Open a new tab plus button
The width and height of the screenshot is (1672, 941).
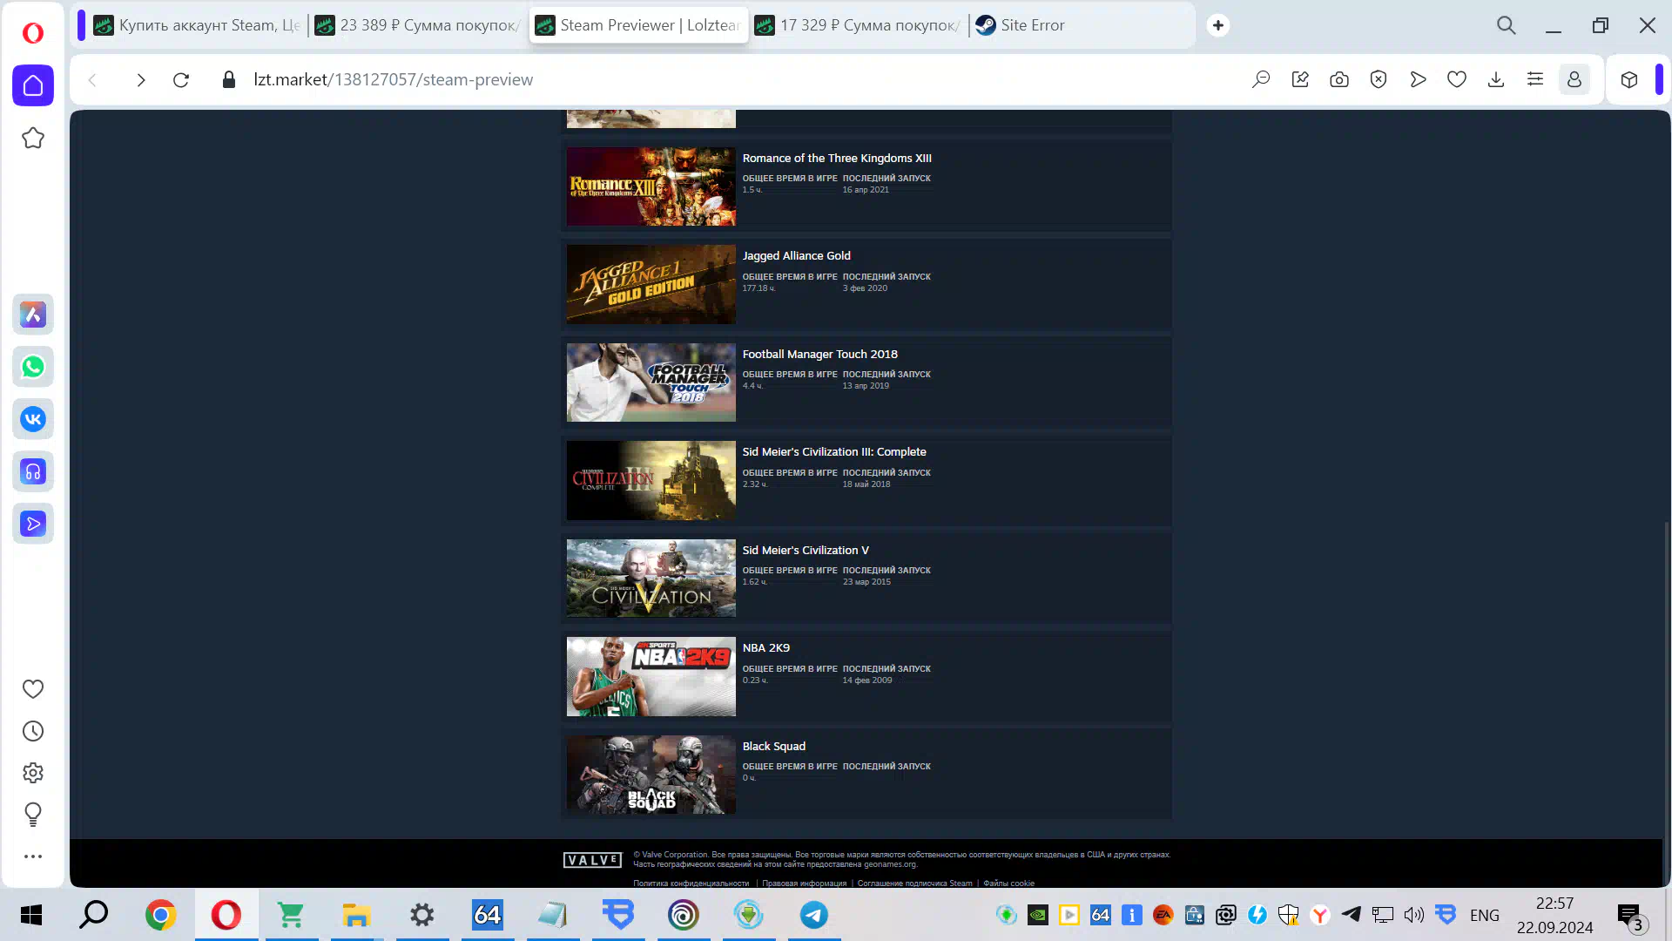click(1218, 25)
